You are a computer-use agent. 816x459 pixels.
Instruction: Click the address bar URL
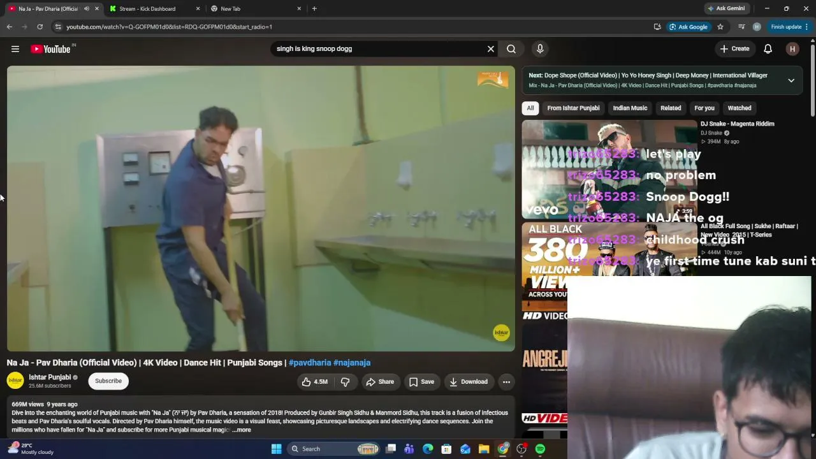[169, 27]
